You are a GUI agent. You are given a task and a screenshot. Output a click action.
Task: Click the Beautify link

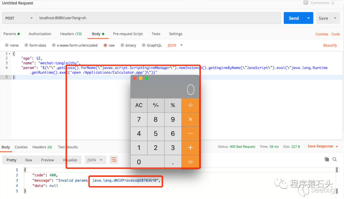pyautogui.click(x=330, y=45)
